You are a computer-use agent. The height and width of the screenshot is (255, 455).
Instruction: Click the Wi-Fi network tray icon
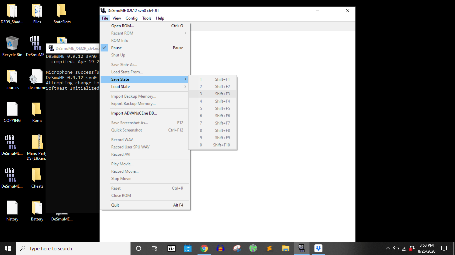404,248
